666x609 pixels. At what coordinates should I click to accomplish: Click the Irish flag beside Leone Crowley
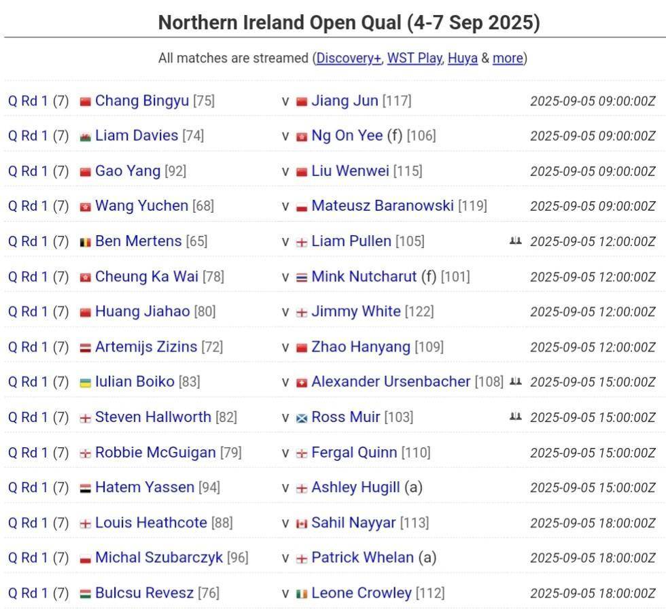(x=302, y=594)
